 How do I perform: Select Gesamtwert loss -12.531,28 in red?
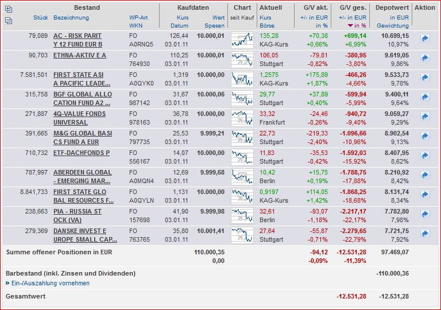[x=351, y=296]
